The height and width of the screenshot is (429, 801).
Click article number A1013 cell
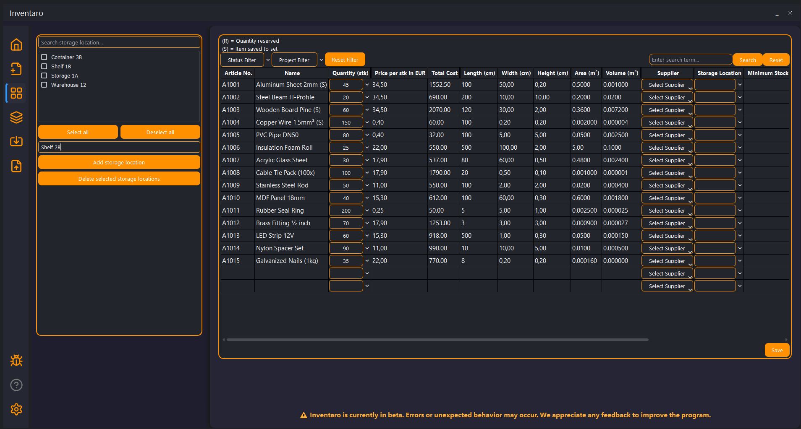[x=238, y=236]
